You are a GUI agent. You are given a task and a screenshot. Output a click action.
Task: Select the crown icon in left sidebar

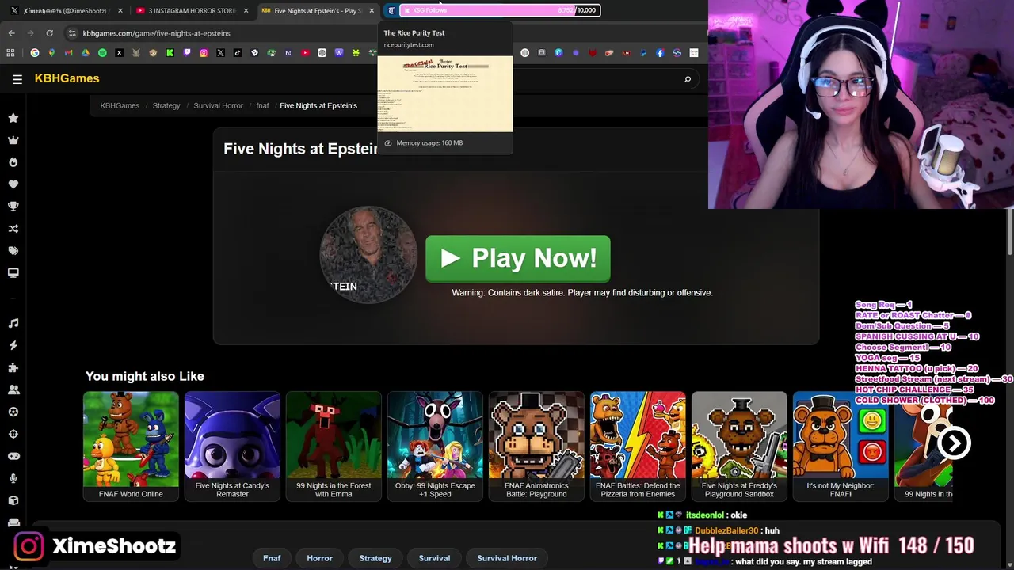point(13,140)
